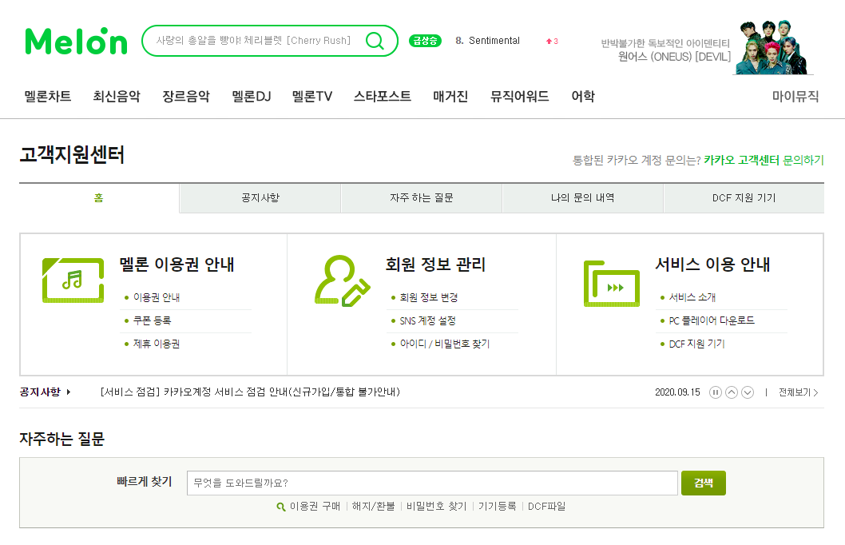Click the small magnifier icon before 이용권 구매
This screenshot has height=545, width=845.
(281, 507)
